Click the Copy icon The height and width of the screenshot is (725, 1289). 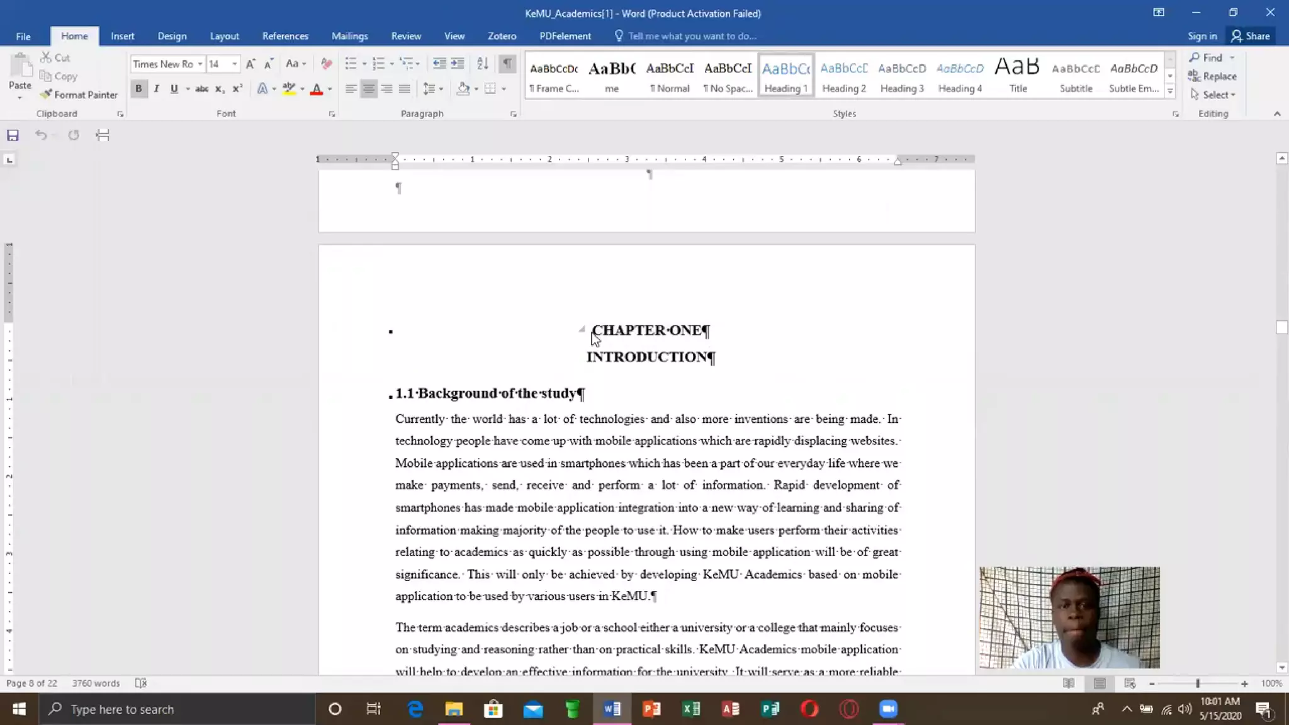tap(45, 76)
